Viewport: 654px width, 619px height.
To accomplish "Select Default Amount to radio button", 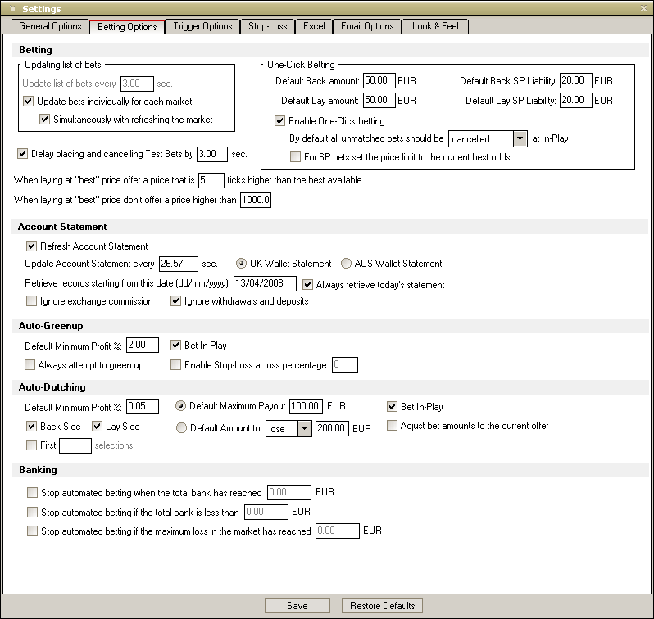I will (x=181, y=428).
